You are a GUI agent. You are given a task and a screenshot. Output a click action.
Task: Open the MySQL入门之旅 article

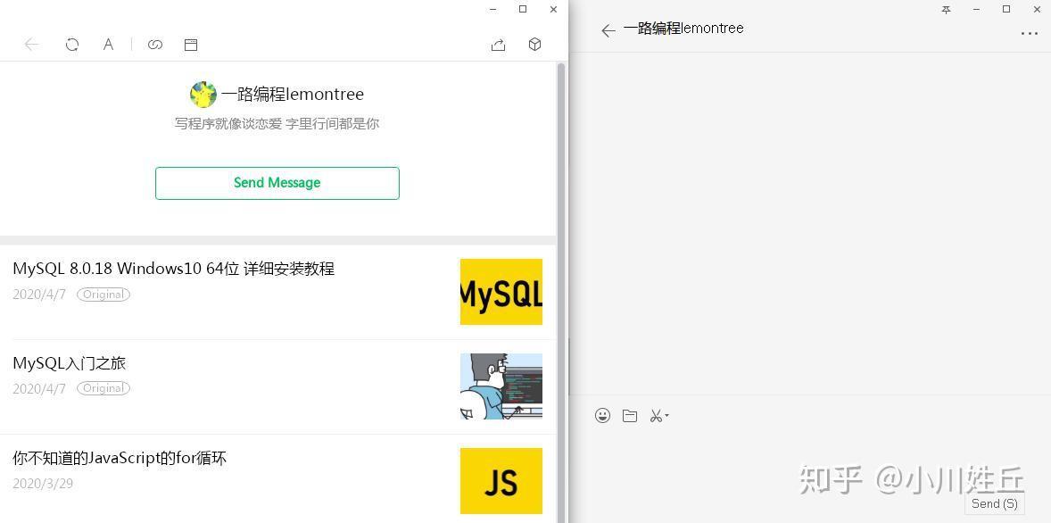coord(69,363)
